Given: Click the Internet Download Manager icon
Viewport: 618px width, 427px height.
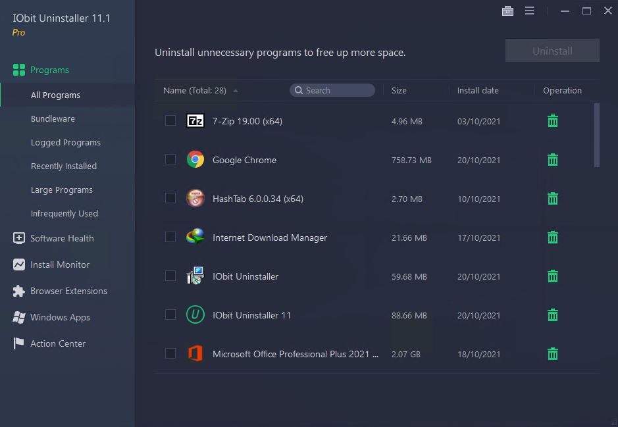Looking at the screenshot, I should coord(195,237).
